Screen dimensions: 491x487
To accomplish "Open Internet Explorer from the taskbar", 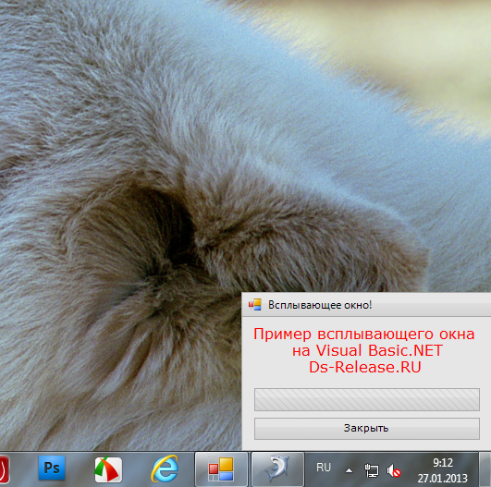I will click(x=165, y=469).
